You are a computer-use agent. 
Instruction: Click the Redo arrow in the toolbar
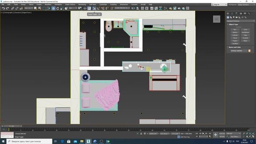8,8
